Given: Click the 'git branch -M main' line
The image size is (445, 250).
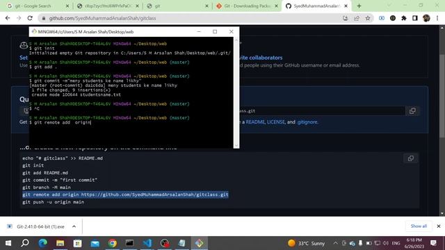Looking at the screenshot, I should (47, 187).
